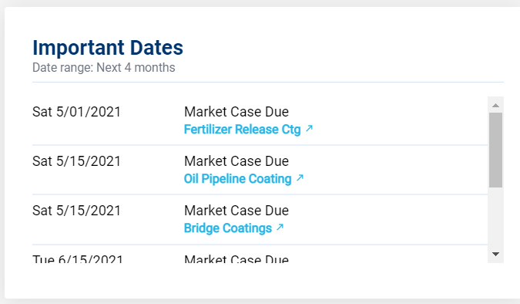
Task: Click external-link arrow beside Bridge Coatings
Action: coord(280,228)
